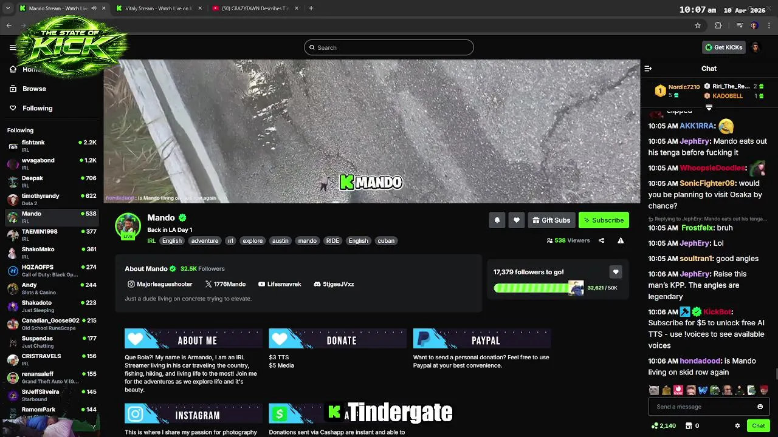Click the RIDE tag
Viewport: 778px width, 437px height.
coord(332,241)
